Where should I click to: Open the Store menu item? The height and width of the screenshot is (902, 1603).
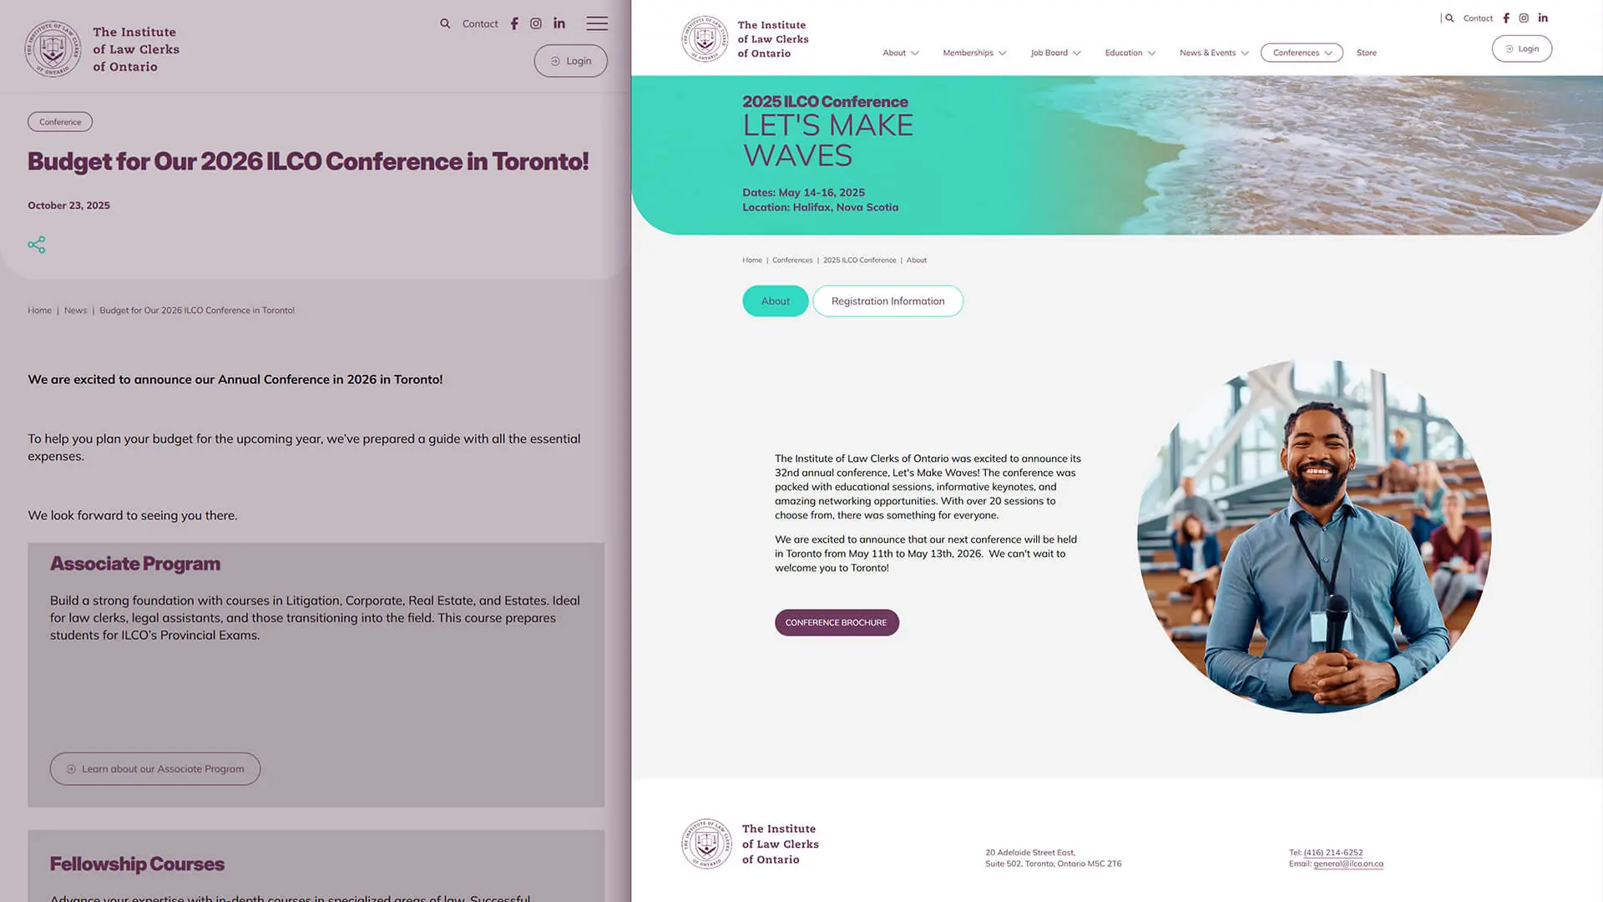(1366, 53)
